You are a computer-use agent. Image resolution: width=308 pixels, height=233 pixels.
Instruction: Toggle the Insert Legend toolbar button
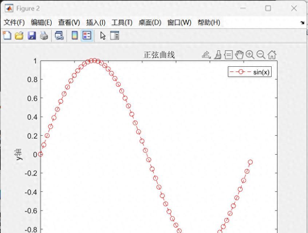coord(87,35)
